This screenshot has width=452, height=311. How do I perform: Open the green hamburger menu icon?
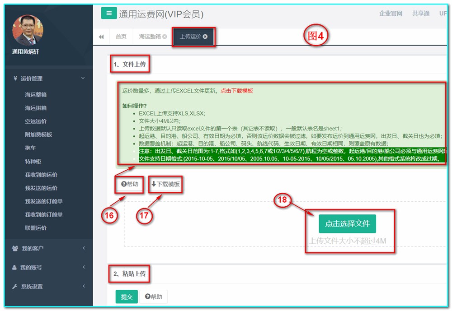click(108, 13)
